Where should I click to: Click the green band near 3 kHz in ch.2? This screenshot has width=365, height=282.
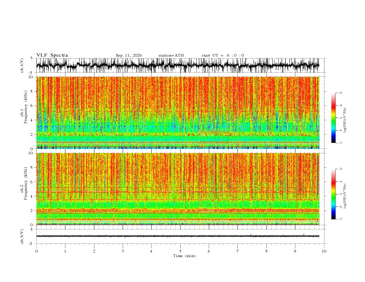tap(178, 205)
